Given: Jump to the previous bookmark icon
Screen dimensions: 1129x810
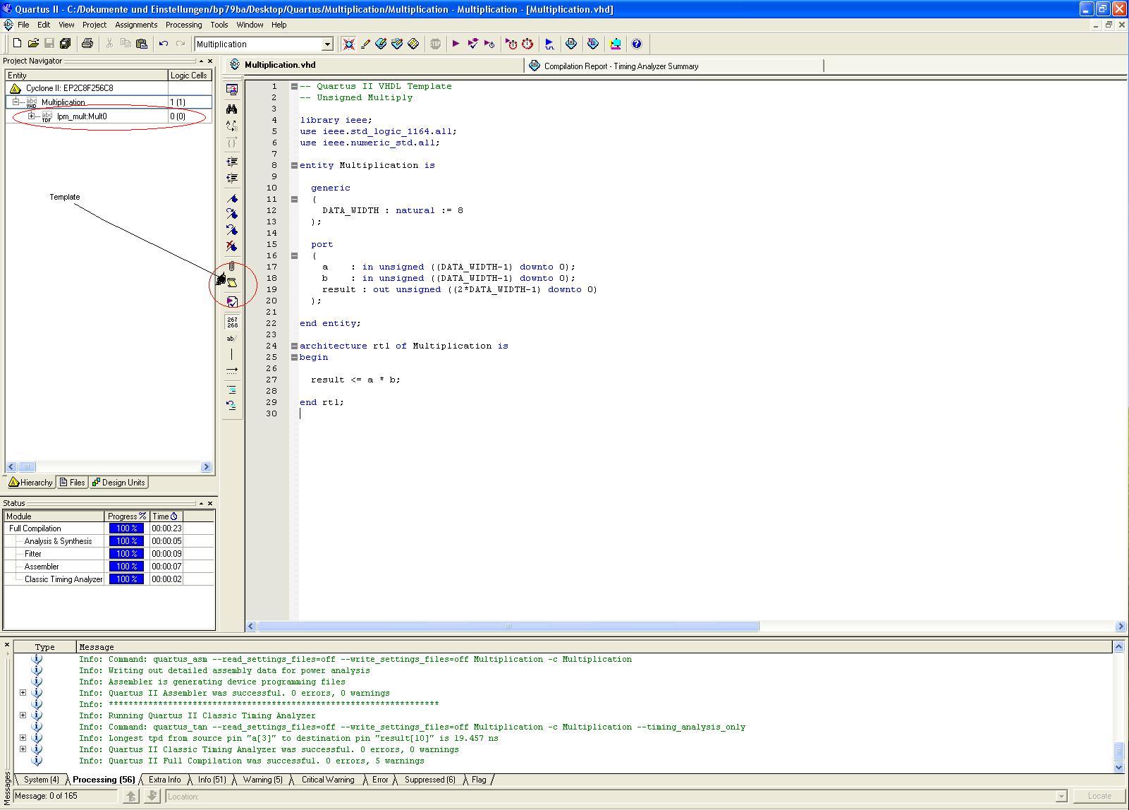Looking at the screenshot, I should [232, 230].
